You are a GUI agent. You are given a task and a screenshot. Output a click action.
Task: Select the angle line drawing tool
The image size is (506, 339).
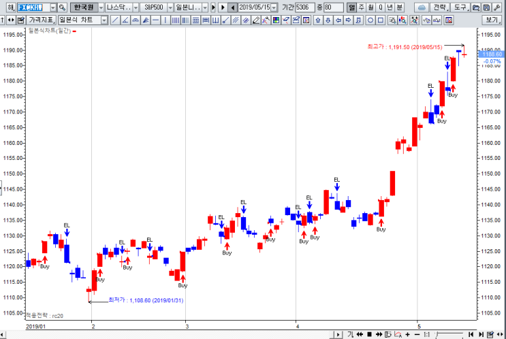125,20
